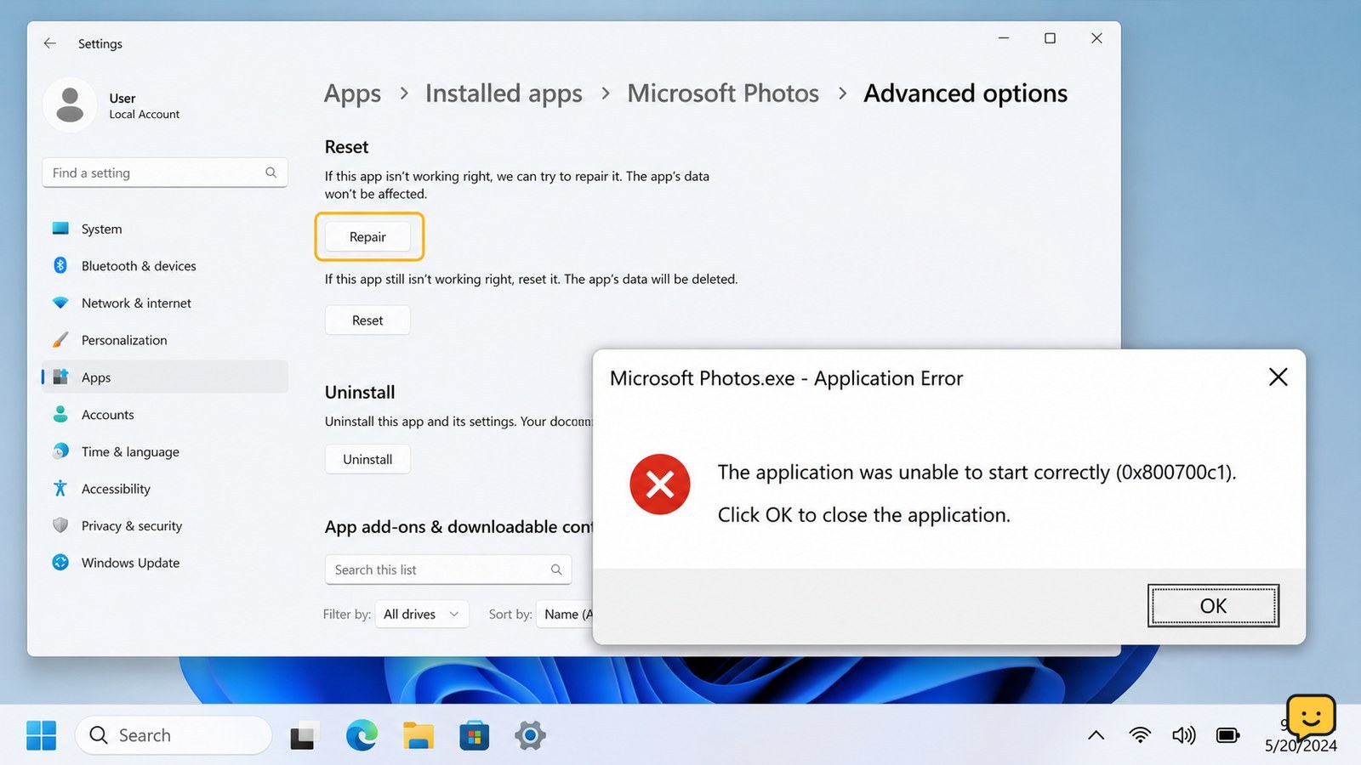Viewport: 1361px width, 765px height.
Task: Click the taskbar Search box
Action: 174,735
